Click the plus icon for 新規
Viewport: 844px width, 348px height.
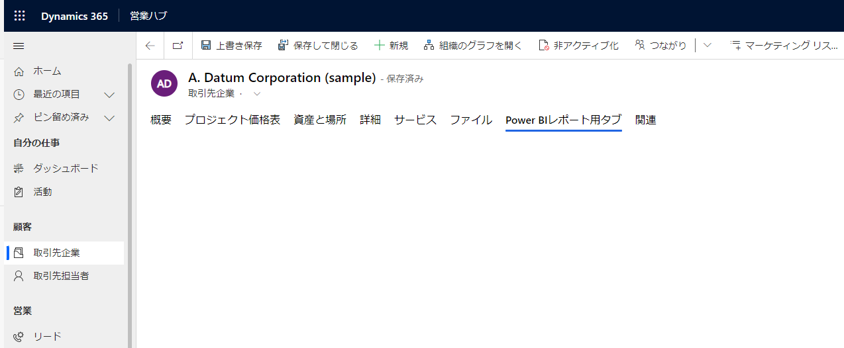[380, 46]
